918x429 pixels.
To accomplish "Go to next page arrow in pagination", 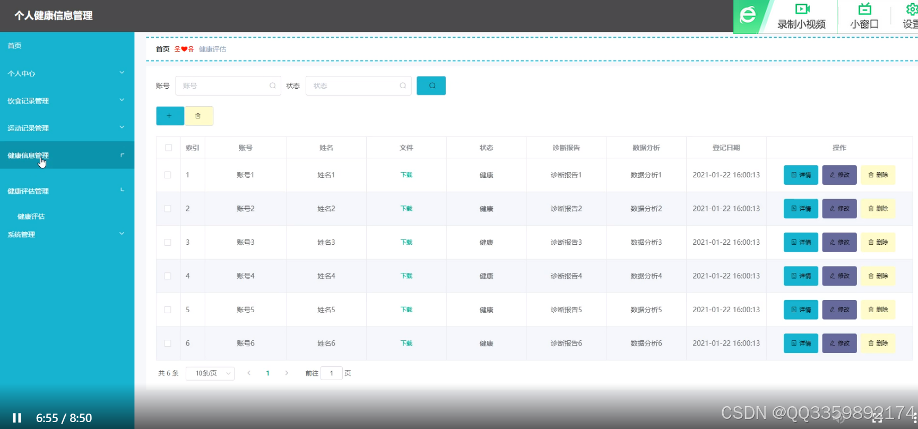I will (287, 373).
